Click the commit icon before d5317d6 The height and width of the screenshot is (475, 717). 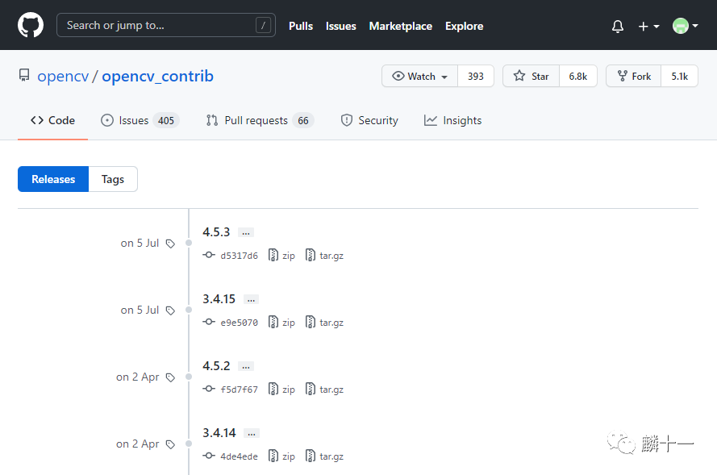pos(209,255)
